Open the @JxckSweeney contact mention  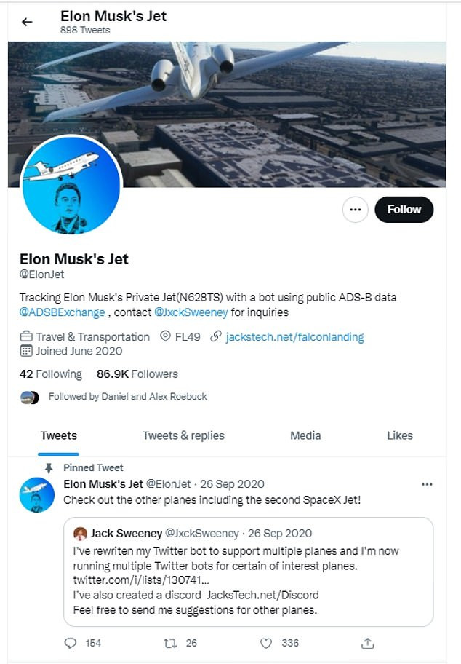[x=192, y=312]
